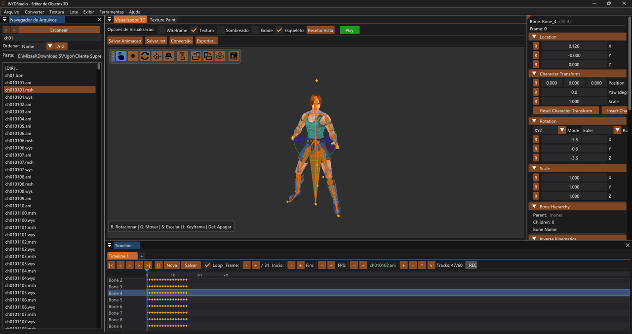Image resolution: width=632 pixels, height=334 pixels.
Task: Toggle the Esqueleto checkbox
Action: click(x=279, y=30)
